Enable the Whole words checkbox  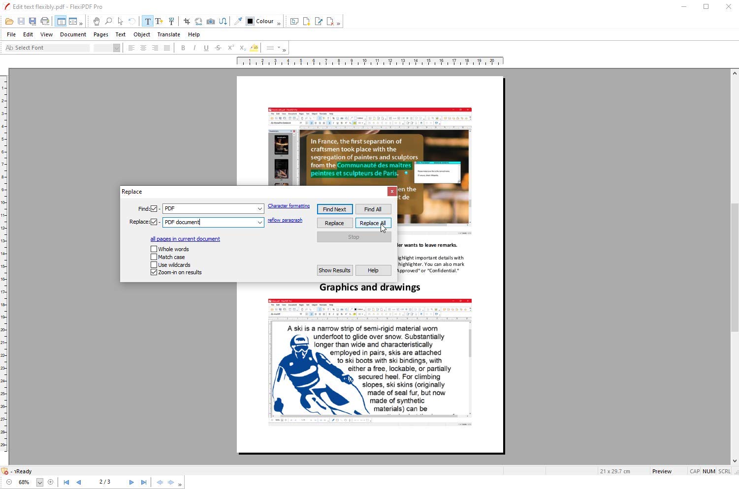point(154,249)
